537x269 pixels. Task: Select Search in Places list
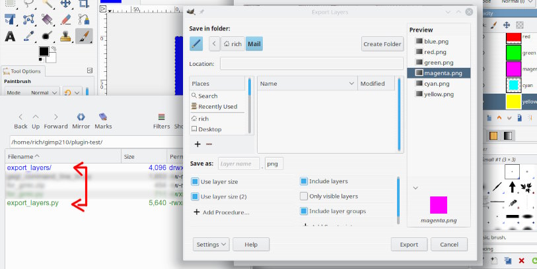(217, 96)
